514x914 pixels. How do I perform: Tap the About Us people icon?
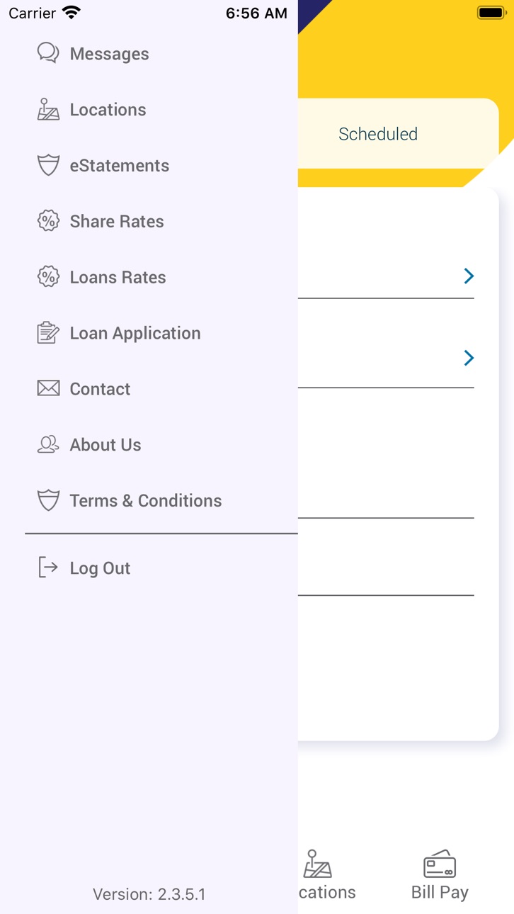(47, 444)
